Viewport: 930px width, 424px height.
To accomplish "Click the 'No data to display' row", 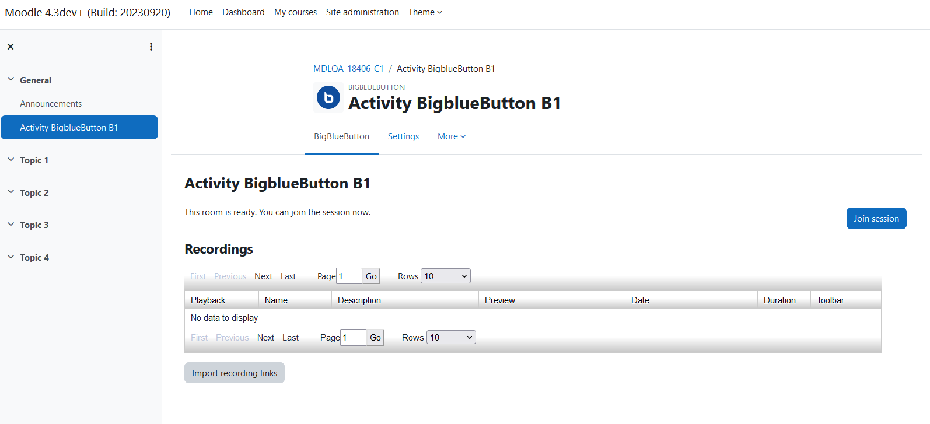I will [533, 318].
